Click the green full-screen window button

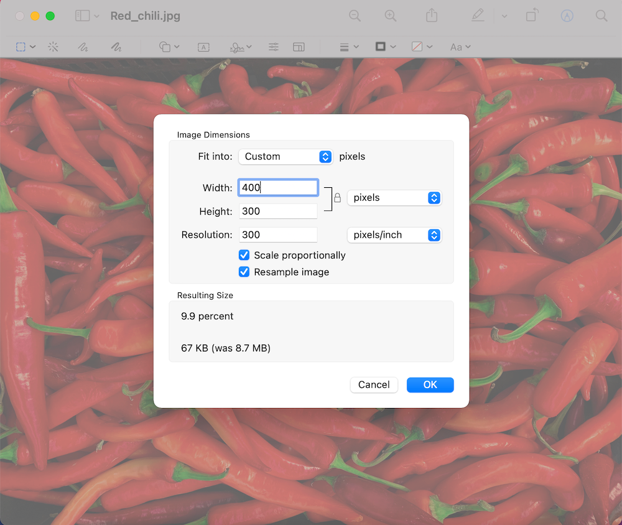(50, 16)
